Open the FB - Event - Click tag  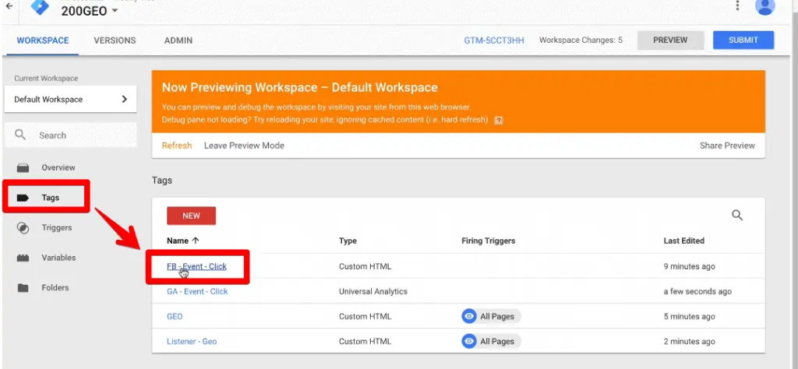click(196, 266)
